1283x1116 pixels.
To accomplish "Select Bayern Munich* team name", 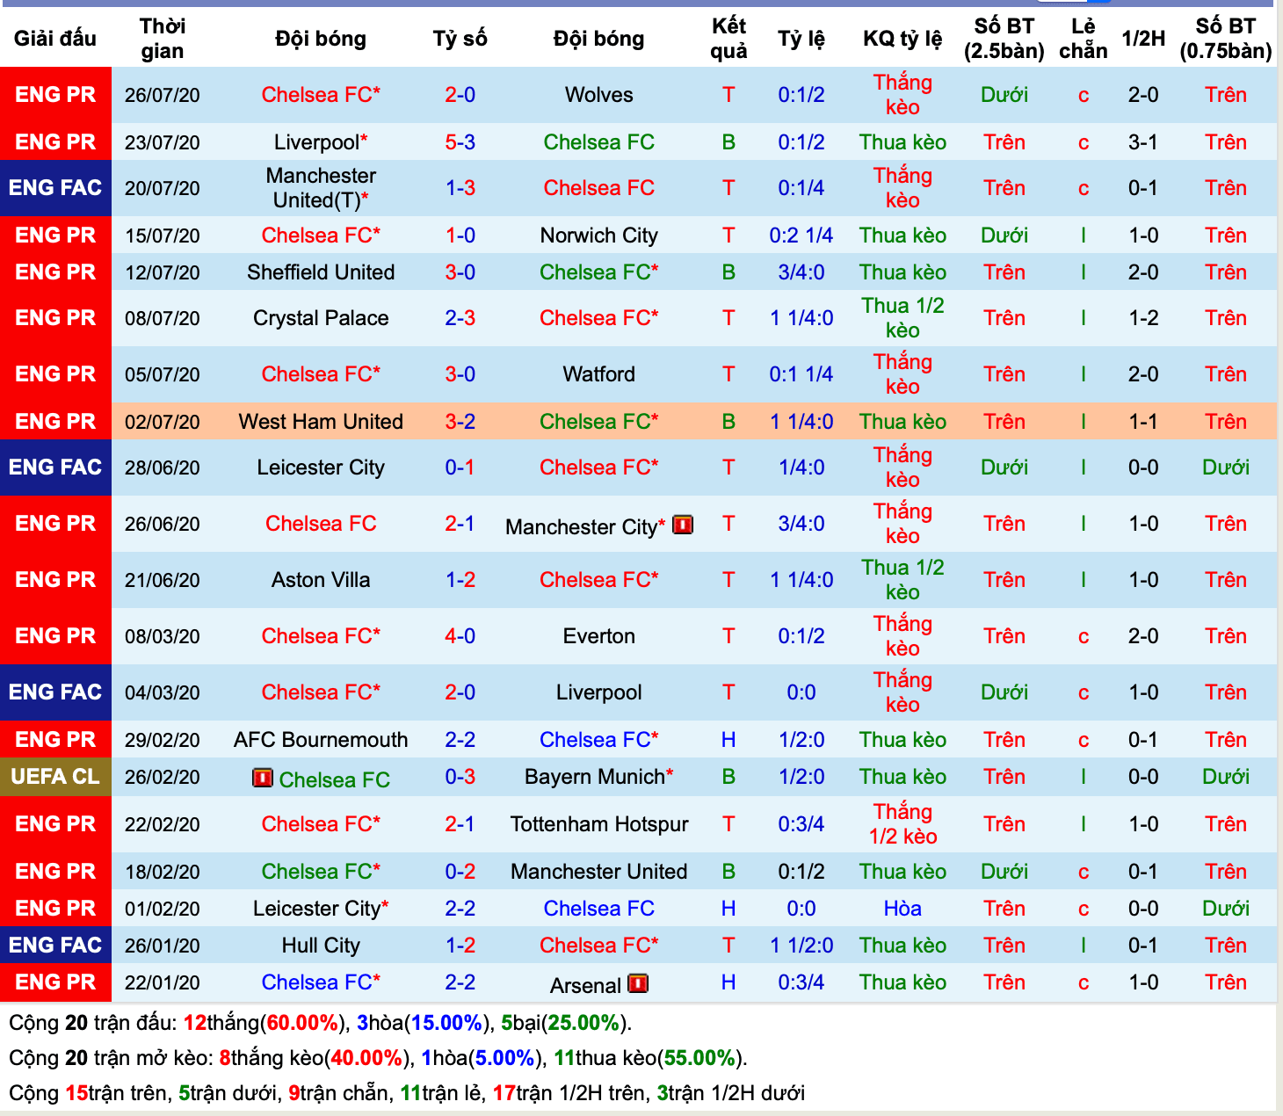I will [x=598, y=777].
